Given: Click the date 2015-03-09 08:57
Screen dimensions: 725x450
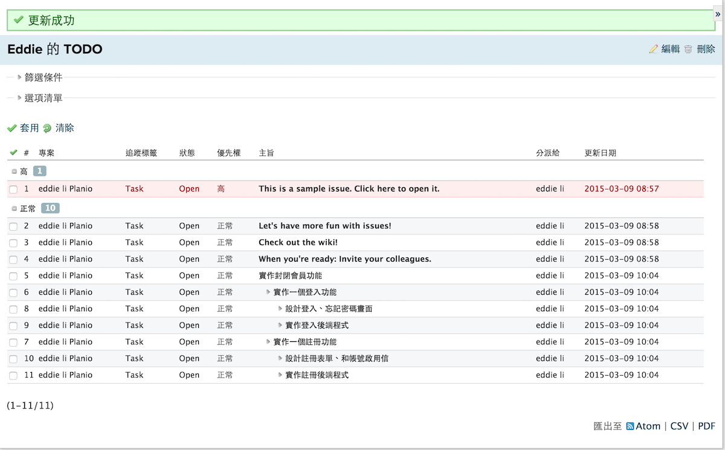Looking at the screenshot, I should pos(622,189).
